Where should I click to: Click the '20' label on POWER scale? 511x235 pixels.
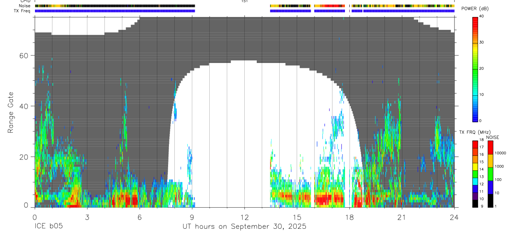pos(481,68)
